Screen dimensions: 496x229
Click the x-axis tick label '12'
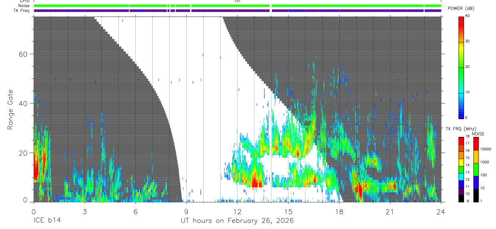237,211
